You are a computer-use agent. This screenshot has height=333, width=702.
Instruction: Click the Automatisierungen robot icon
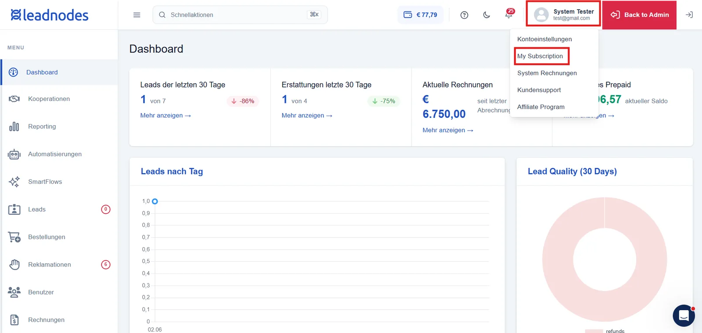point(14,154)
